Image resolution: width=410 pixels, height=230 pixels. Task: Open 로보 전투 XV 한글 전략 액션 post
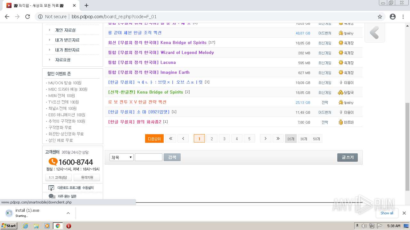137,102
